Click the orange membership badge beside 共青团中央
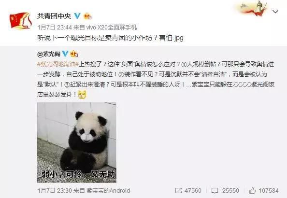The width and height of the screenshot is (287, 198). coord(87,16)
